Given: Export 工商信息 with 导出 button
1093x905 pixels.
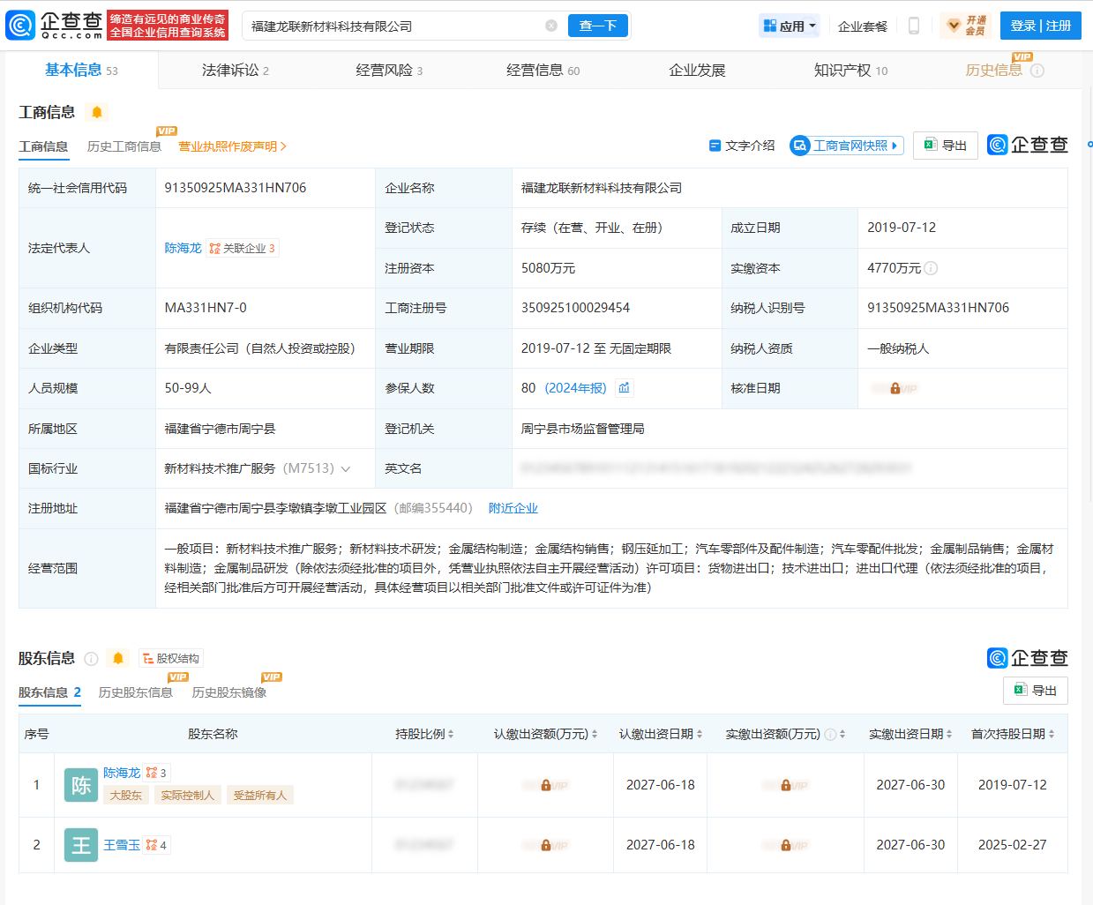Looking at the screenshot, I should pos(946,146).
